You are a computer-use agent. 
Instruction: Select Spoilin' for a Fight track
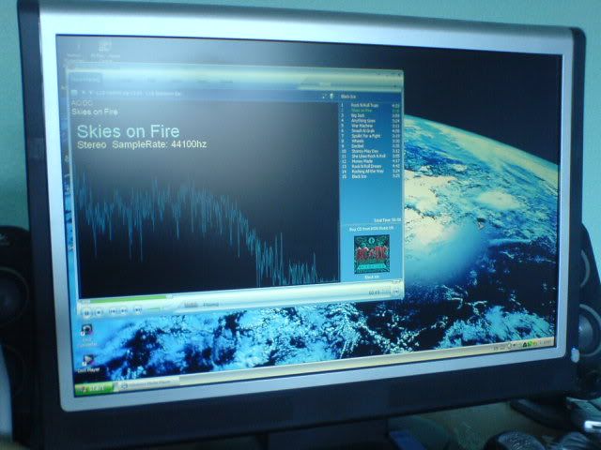370,135
